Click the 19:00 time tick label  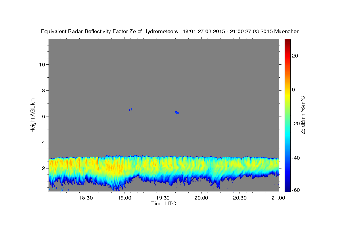coord(124,198)
